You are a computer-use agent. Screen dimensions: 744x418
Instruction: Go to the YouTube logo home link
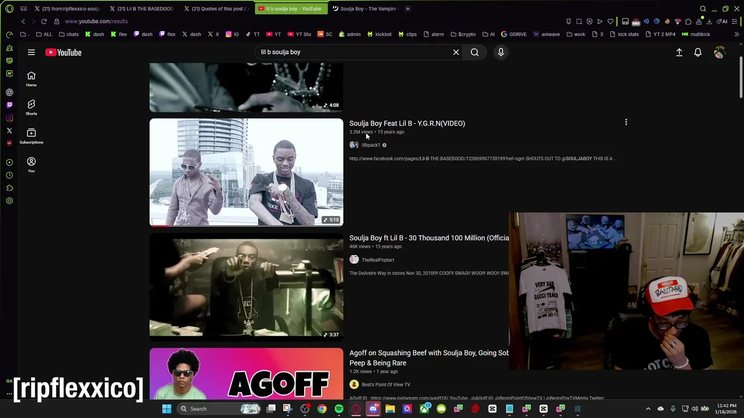pos(63,52)
